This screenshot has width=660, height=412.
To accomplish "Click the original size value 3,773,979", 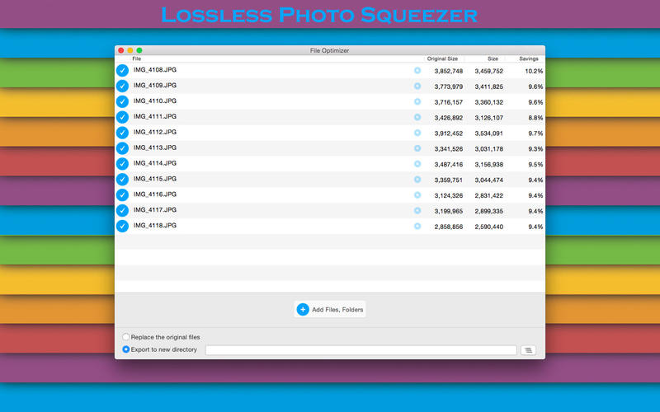I will [x=448, y=87].
